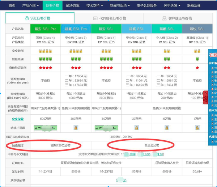Open the 电子认证服务 page
This screenshot has width=217, height=187.
(x=147, y=5)
